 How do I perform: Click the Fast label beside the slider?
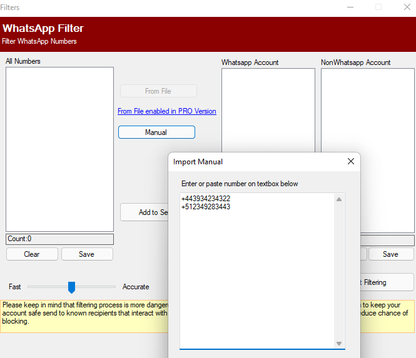point(14,287)
